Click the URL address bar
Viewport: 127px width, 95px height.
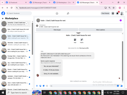click(61, 8)
